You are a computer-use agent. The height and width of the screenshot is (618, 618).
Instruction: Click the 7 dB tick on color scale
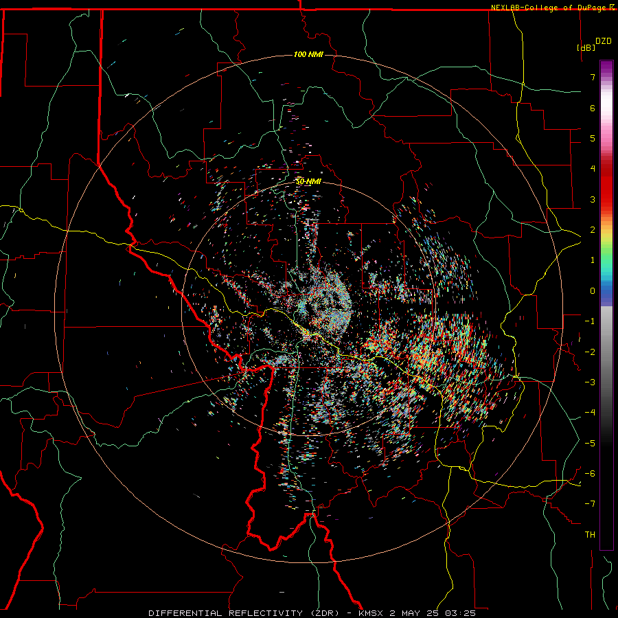coord(593,77)
